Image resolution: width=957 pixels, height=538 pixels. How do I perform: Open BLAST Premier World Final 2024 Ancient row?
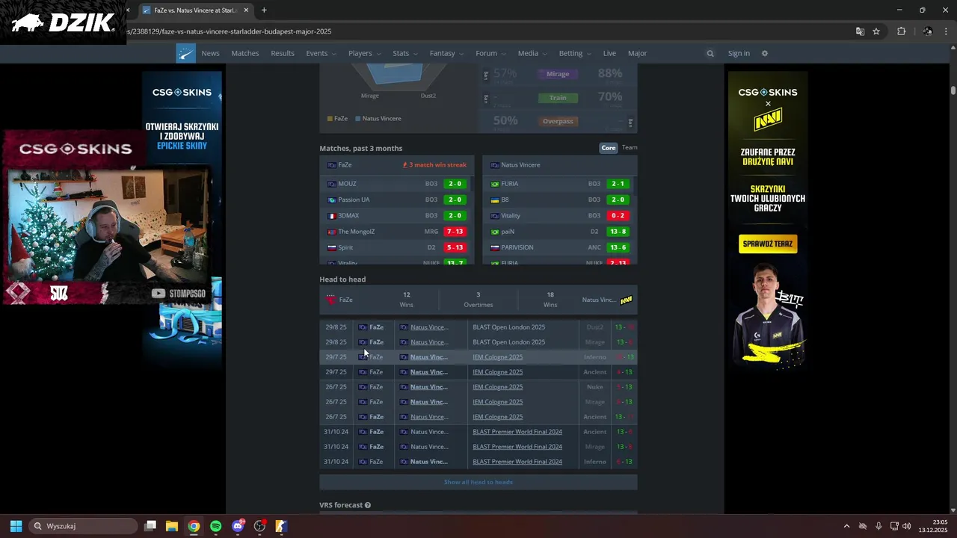pos(478,432)
